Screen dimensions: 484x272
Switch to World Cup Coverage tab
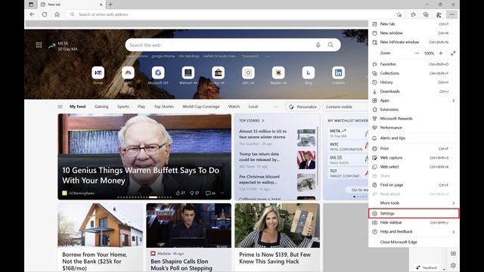click(200, 107)
